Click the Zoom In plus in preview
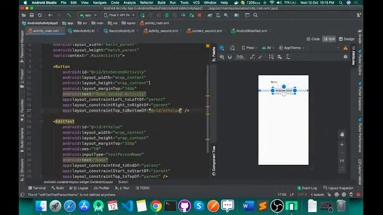The height and width of the screenshot is (215, 383). [342, 145]
